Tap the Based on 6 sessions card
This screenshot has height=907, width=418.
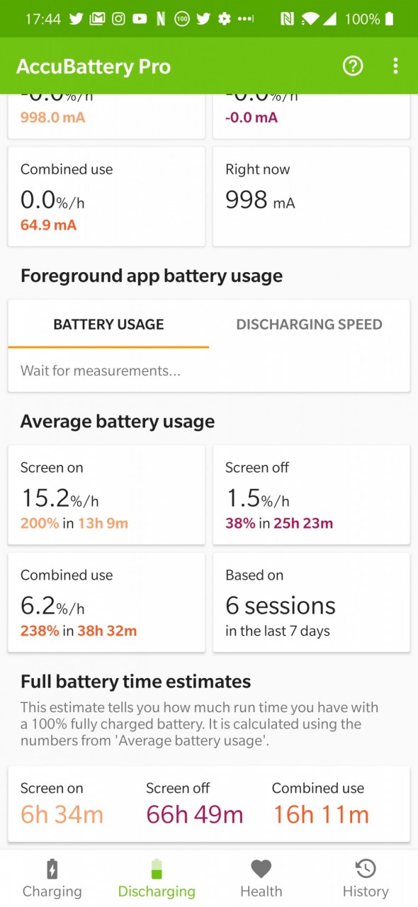click(x=311, y=602)
